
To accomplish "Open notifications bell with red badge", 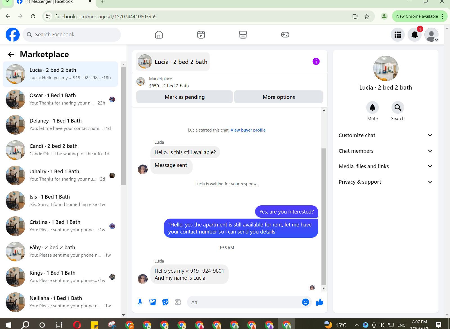I will [x=415, y=35].
